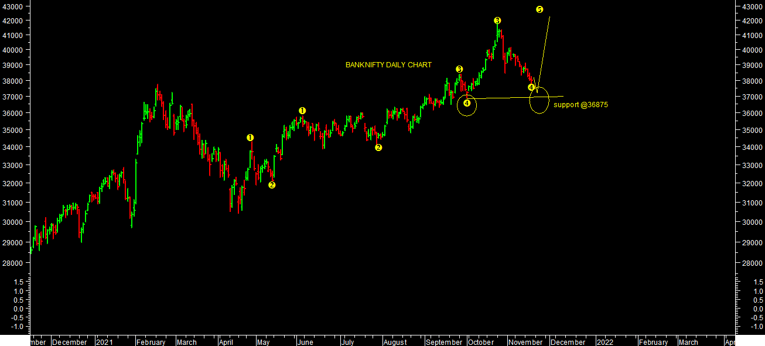
Task: Click the 28000 label on the left price axis
Action: coord(12,263)
